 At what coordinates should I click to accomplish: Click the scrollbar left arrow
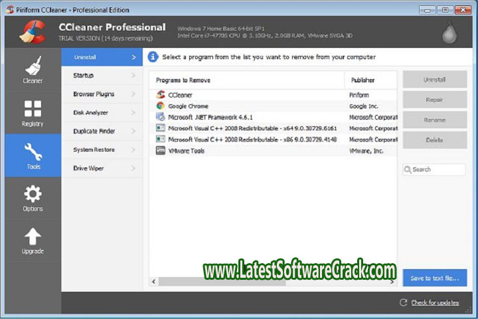click(x=153, y=282)
